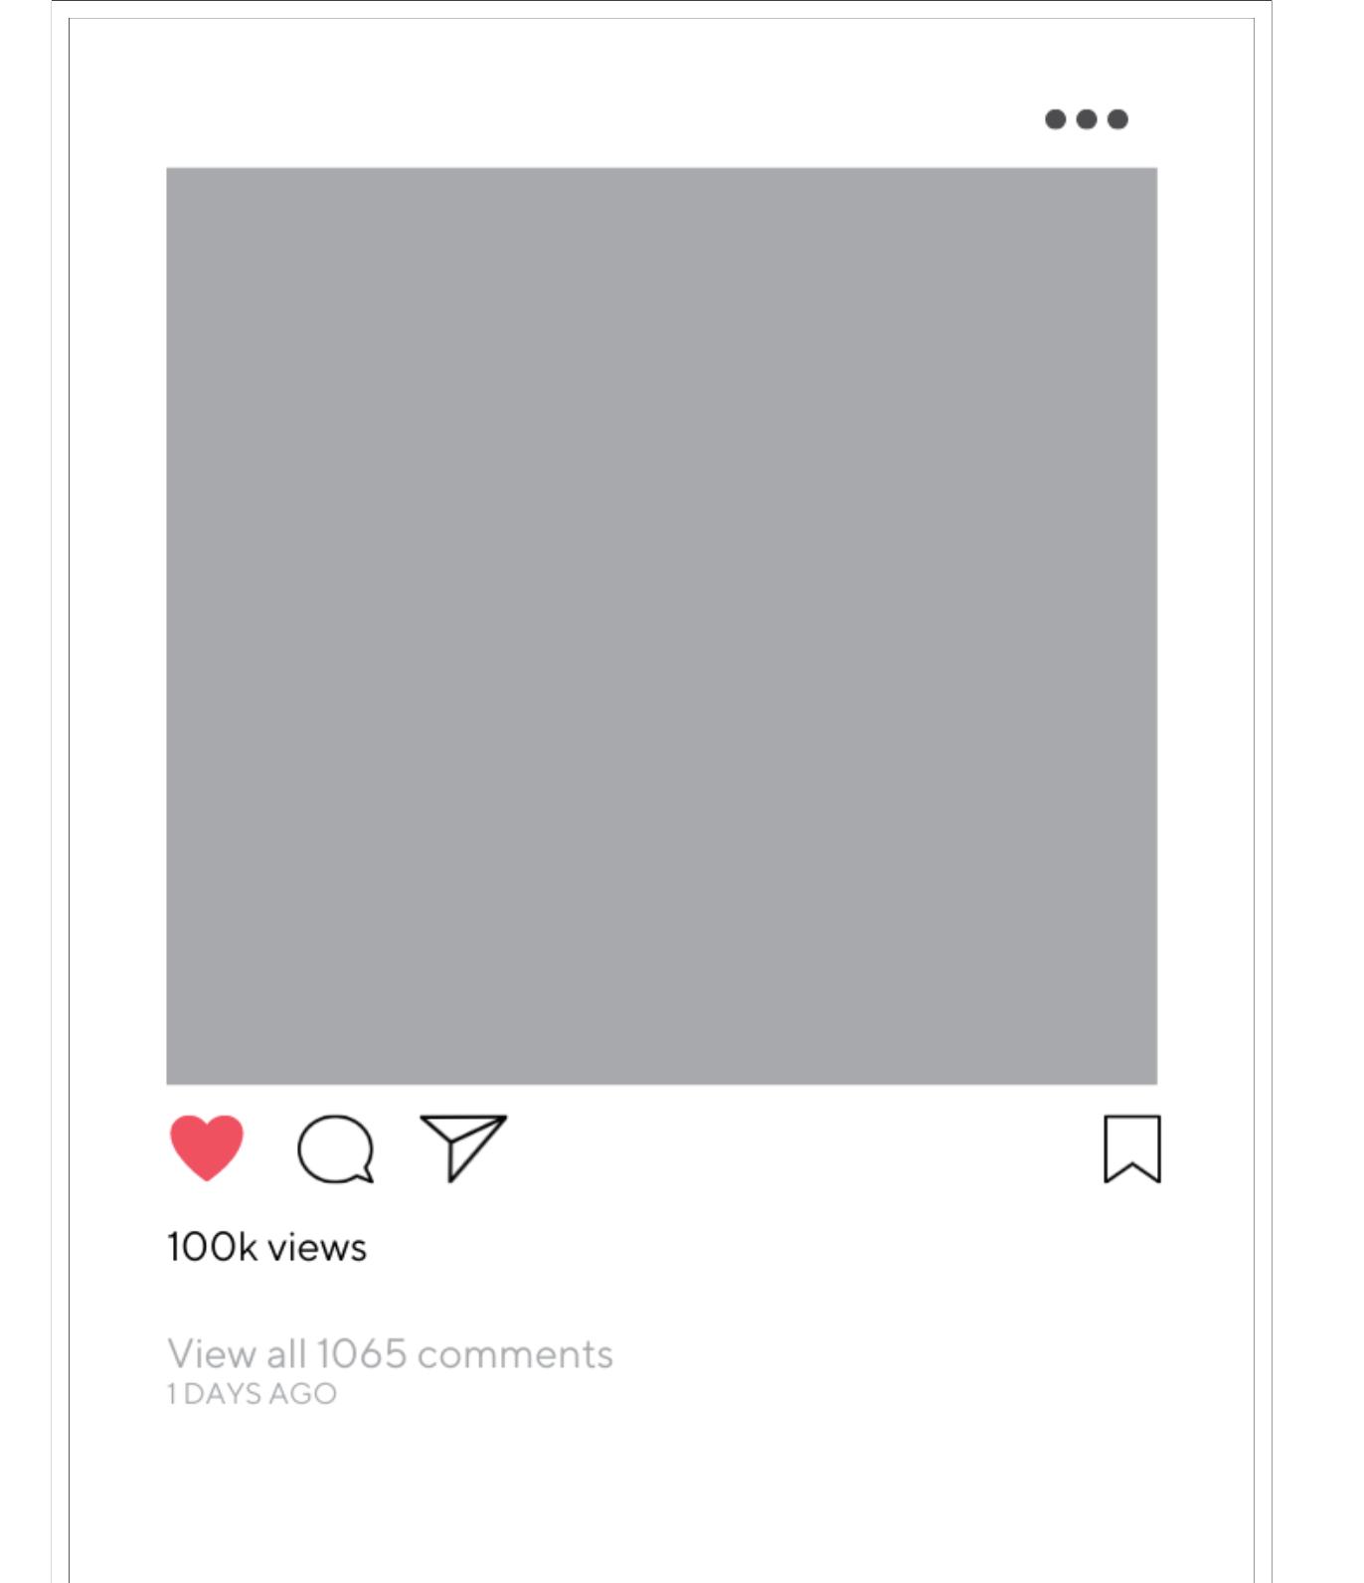Open the three-dot more options menu
1364x1583 pixels.
(1087, 119)
